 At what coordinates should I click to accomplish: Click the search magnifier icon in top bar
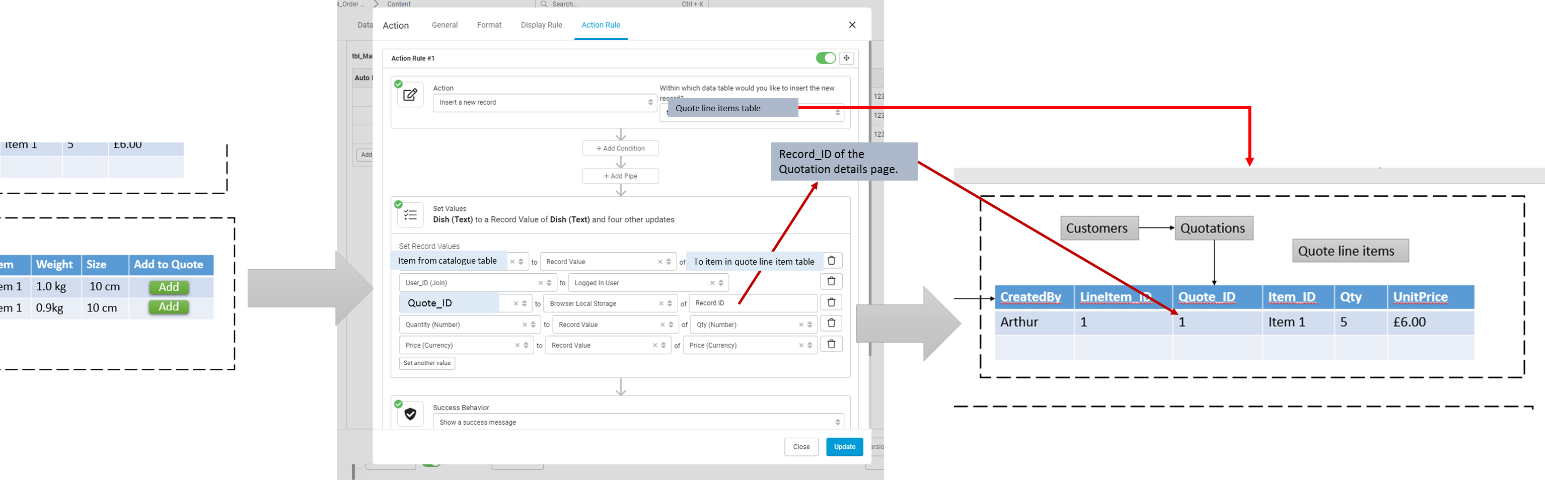pyautogui.click(x=543, y=4)
